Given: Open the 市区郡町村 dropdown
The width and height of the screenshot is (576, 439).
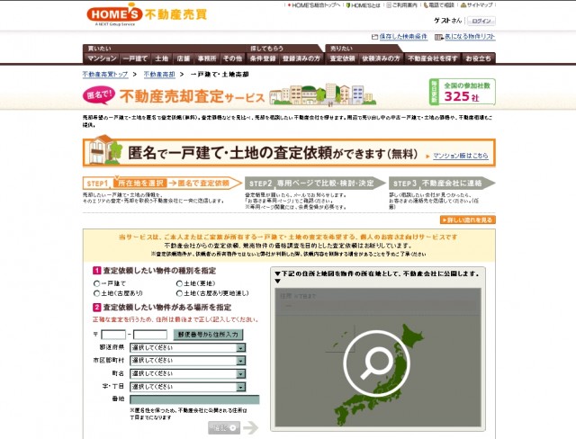Looking at the screenshot, I should click(x=187, y=359).
